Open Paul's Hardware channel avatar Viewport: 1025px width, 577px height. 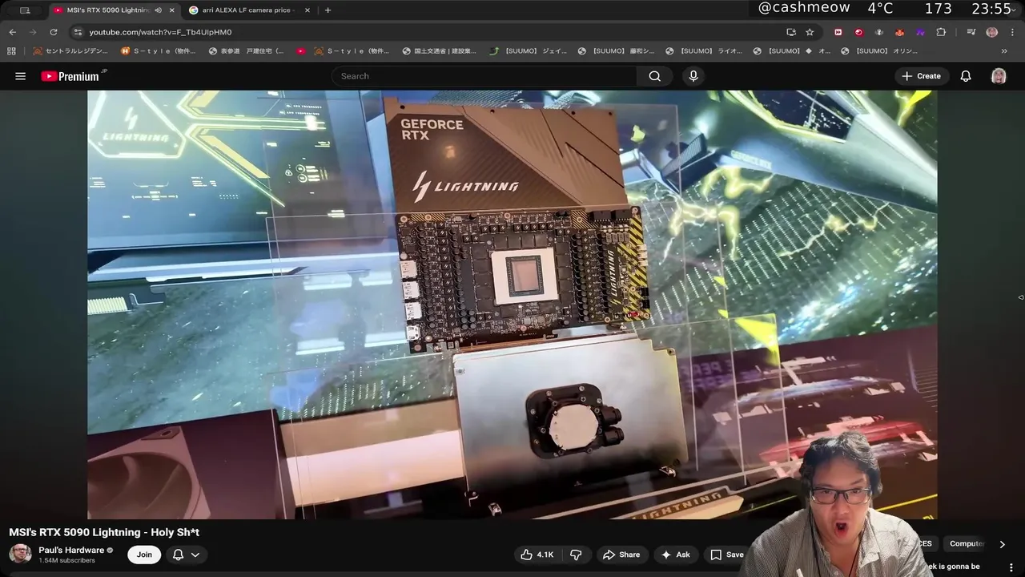[x=20, y=554]
